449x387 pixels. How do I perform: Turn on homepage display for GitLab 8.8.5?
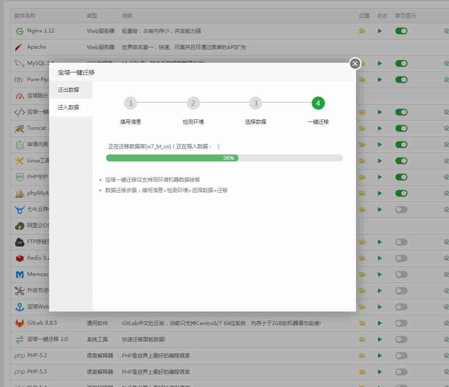(401, 323)
